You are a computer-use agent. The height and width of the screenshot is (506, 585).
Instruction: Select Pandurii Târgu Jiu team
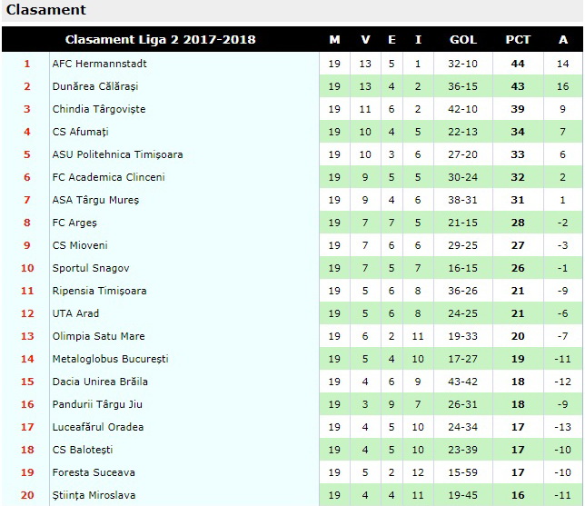click(x=97, y=404)
